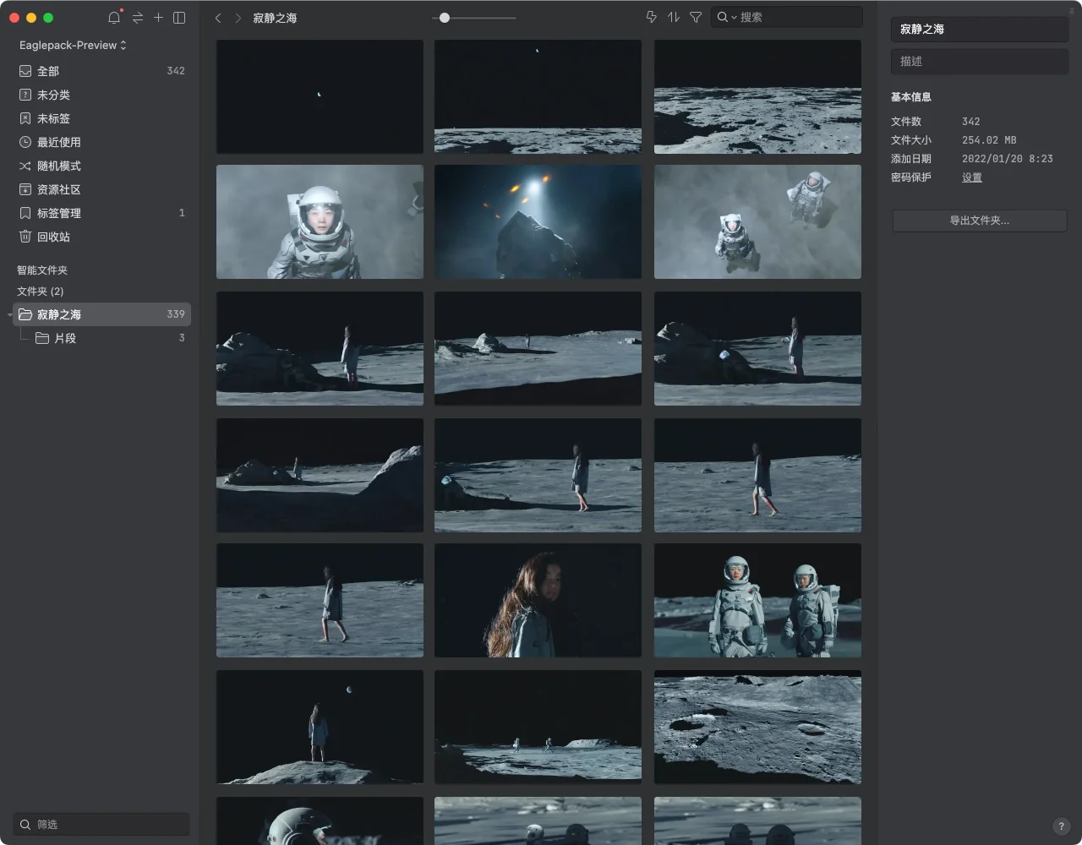
Task: Select 全部 in the sidebar
Action: 101,71
